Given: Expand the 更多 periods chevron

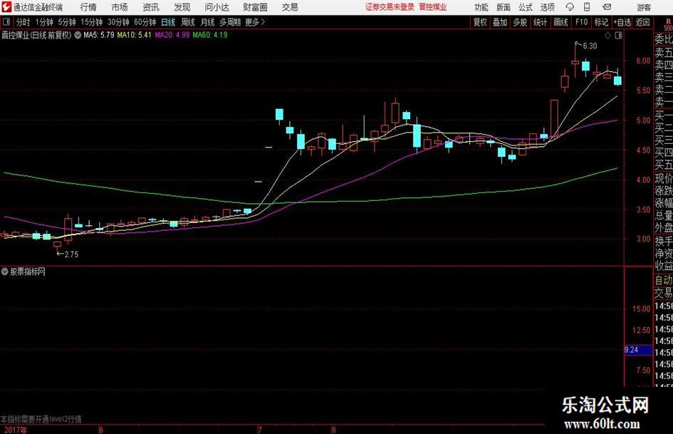Looking at the screenshot, I should [263, 22].
